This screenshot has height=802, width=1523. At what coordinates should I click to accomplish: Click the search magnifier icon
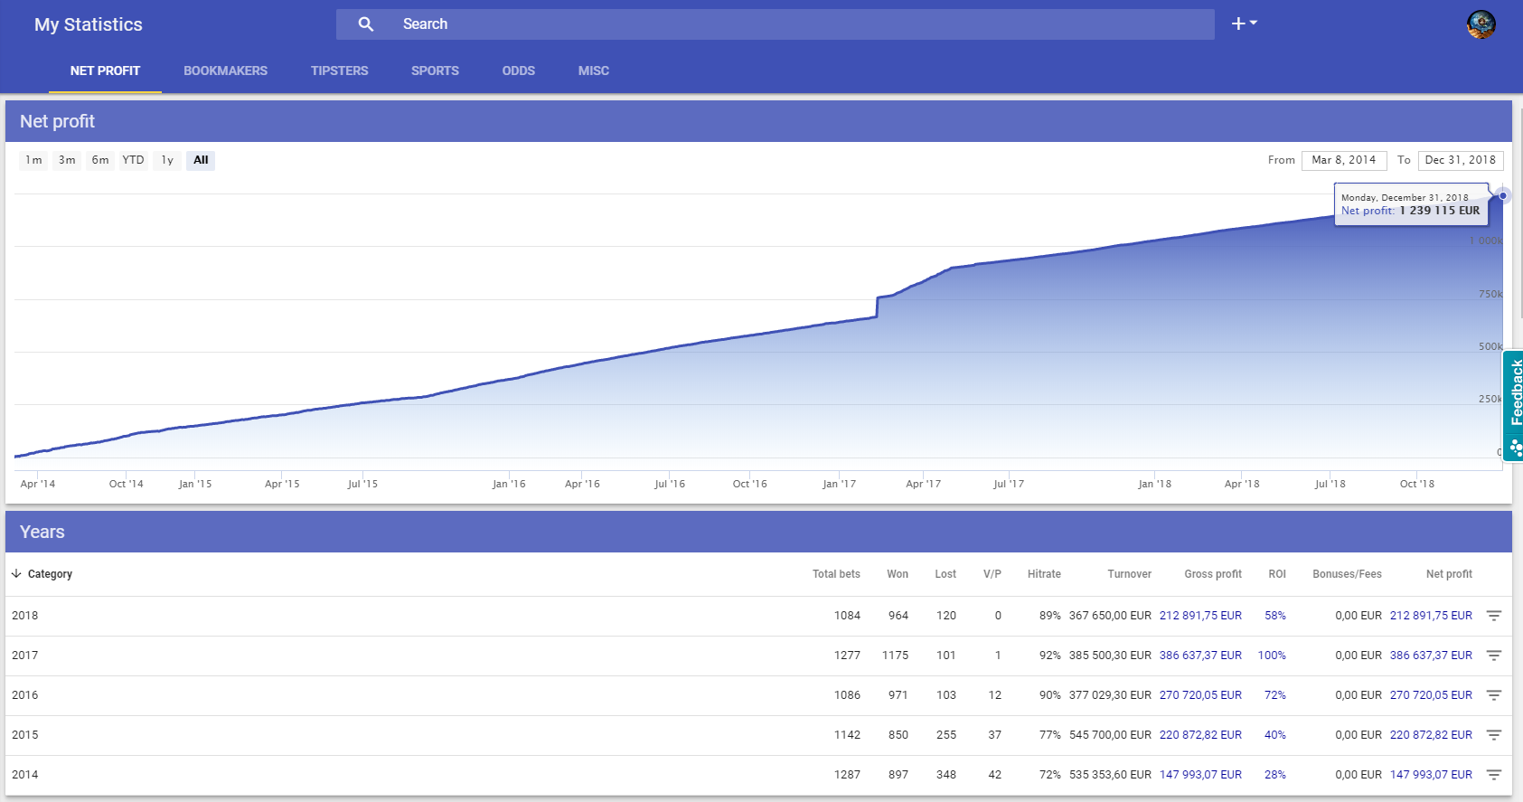point(365,24)
